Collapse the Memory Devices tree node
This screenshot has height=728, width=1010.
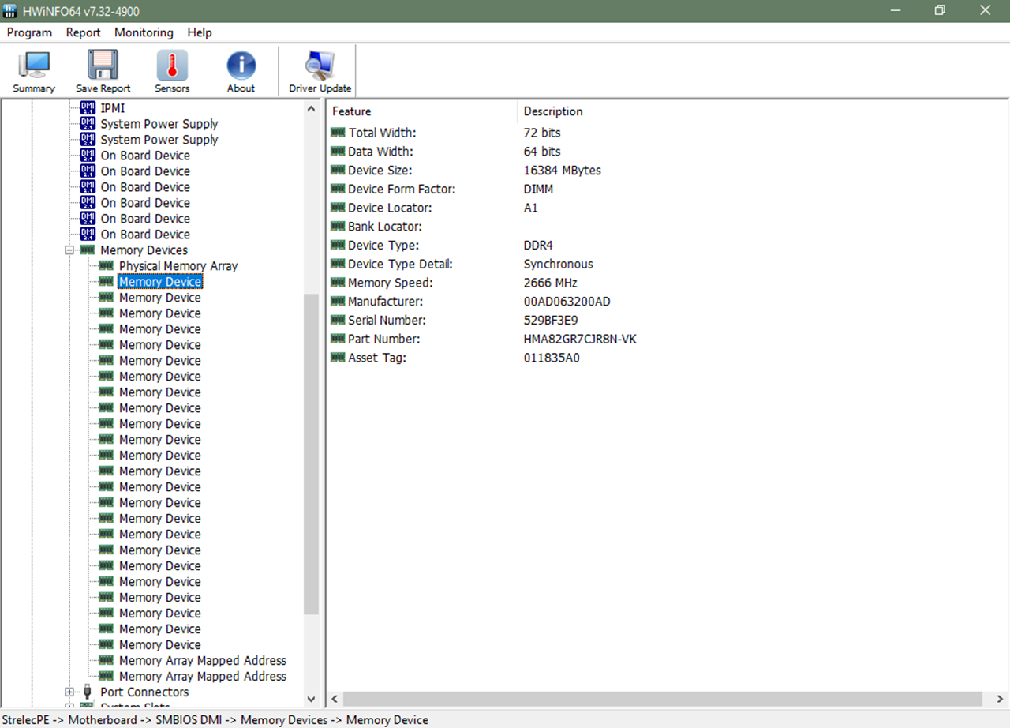click(x=69, y=250)
